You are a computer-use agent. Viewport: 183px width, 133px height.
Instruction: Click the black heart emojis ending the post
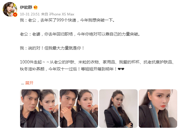121,69
